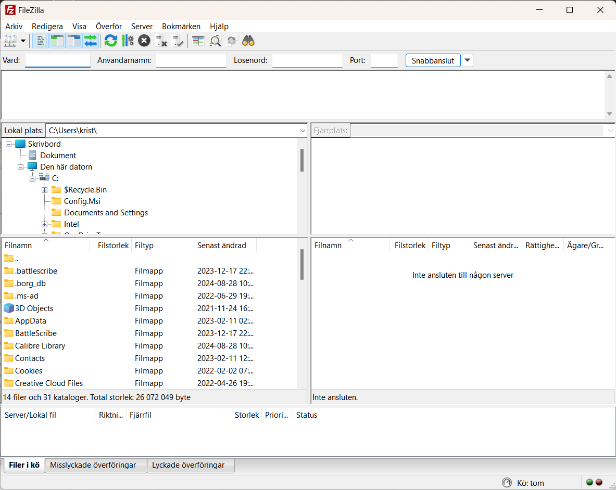Cancel the current operation
This screenshot has width=616, height=490.
pos(144,41)
